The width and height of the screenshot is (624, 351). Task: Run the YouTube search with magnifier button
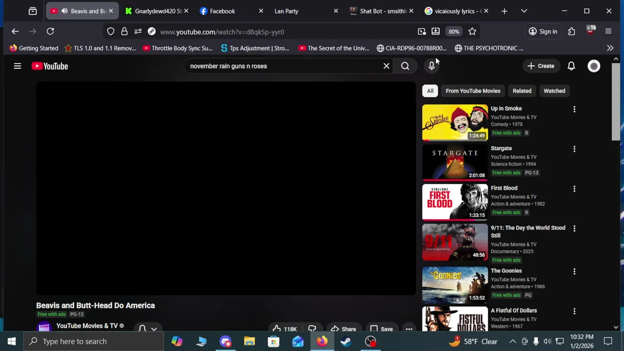point(405,66)
